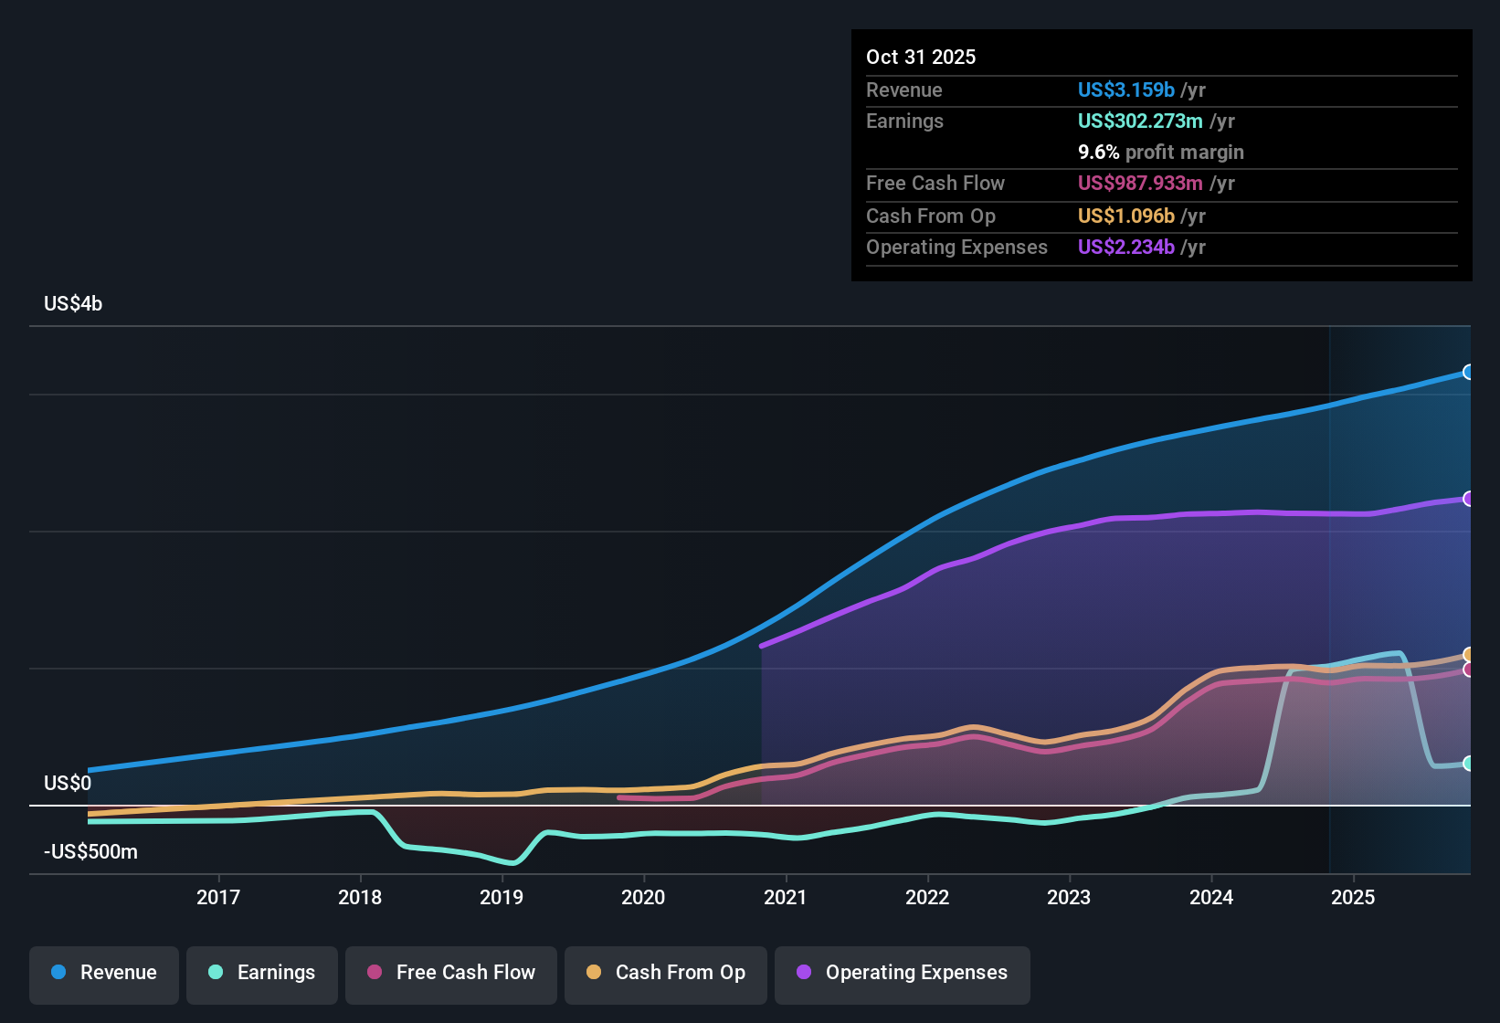Click the pink Free Cash Flow dot
The image size is (1500, 1023).
(373, 973)
